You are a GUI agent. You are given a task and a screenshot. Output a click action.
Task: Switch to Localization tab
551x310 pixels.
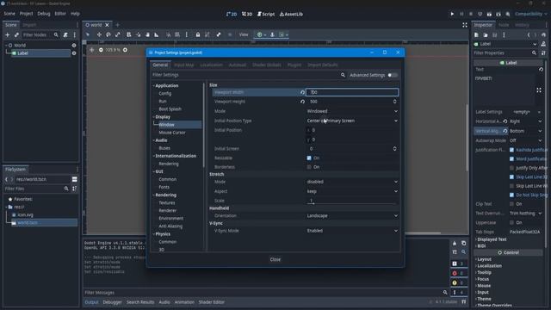[211, 65]
